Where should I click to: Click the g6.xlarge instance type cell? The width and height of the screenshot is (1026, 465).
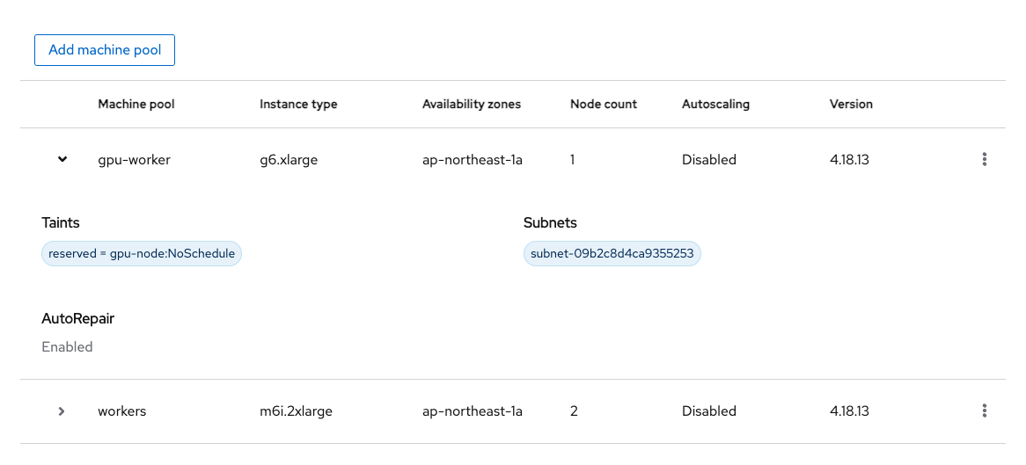click(289, 160)
